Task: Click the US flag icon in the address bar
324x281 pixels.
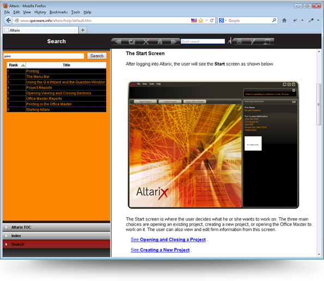Action: (x=194, y=20)
